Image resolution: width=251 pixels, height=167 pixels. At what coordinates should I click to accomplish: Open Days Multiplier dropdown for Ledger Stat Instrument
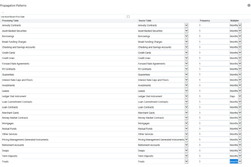tap(240, 96)
